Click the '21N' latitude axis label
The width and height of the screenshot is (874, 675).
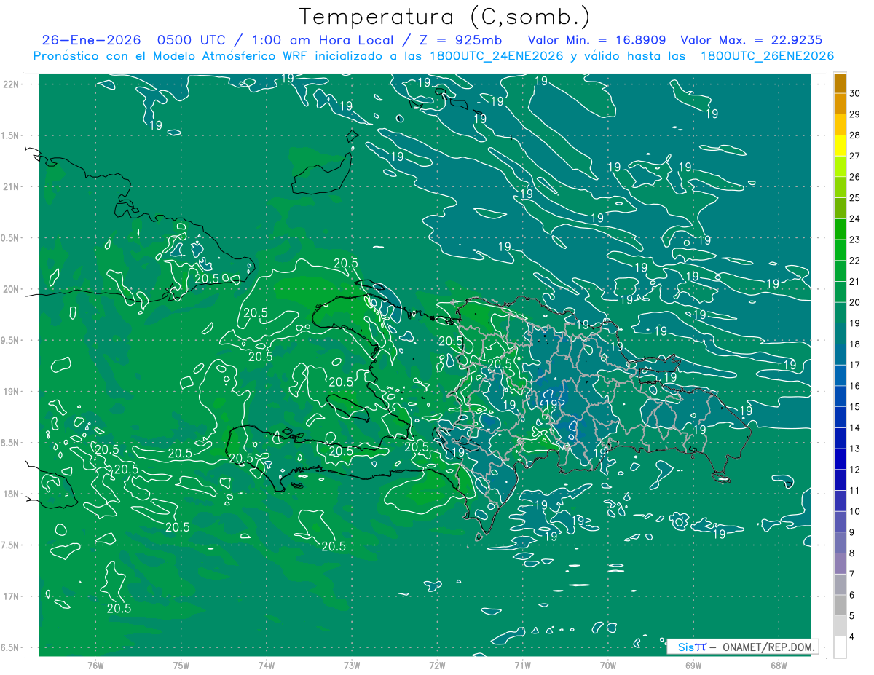[x=12, y=186]
